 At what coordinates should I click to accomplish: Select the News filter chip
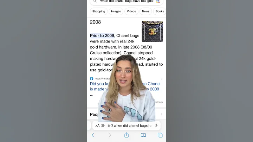(145, 12)
